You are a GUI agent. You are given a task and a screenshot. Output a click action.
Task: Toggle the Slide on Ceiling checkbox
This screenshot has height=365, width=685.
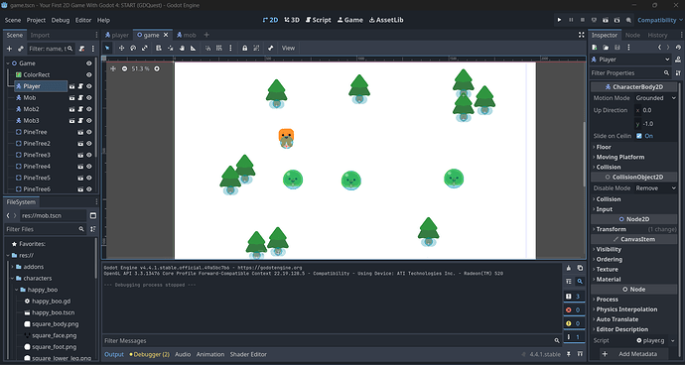tap(639, 136)
